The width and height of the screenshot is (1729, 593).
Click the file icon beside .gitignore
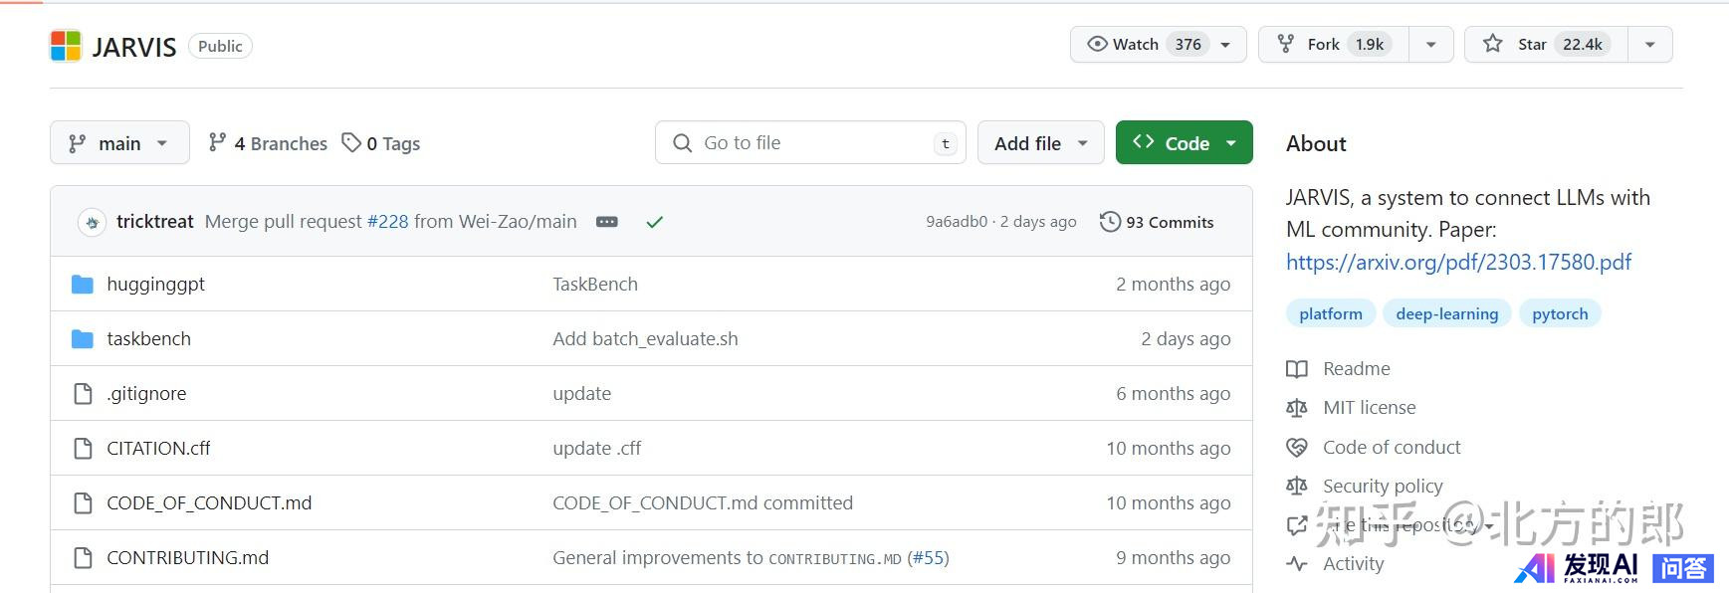click(83, 394)
